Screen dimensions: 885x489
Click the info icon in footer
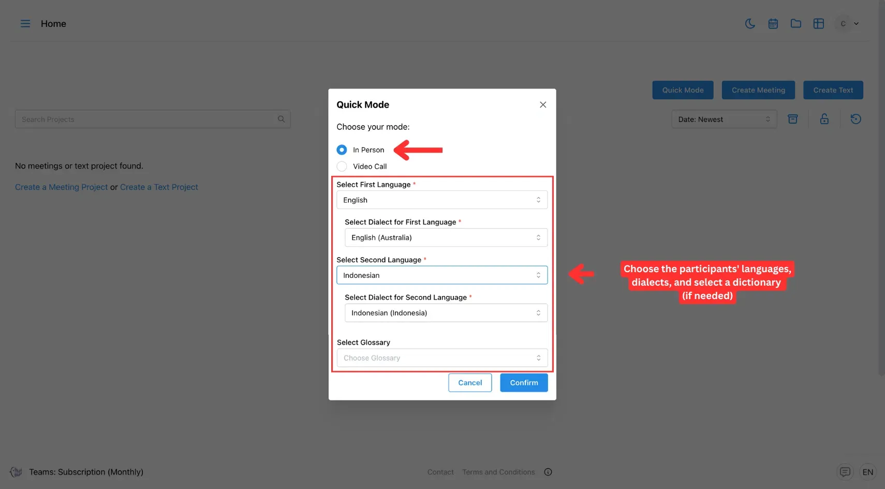pos(548,472)
